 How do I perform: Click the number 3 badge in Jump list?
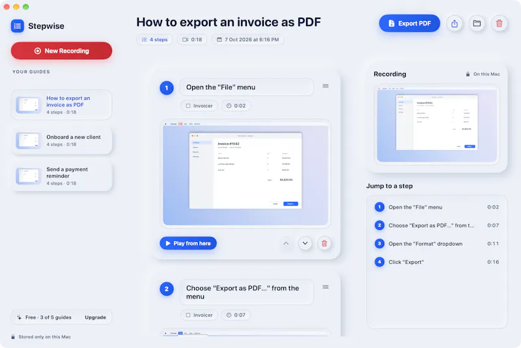pos(380,244)
